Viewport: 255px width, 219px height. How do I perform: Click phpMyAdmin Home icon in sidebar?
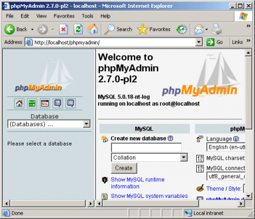(x=19, y=103)
